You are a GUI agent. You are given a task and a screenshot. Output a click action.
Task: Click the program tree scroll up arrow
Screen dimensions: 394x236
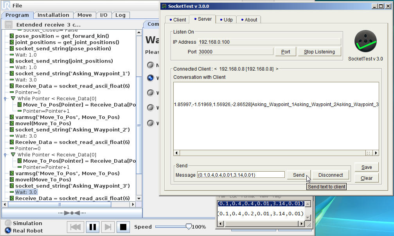click(x=139, y=32)
